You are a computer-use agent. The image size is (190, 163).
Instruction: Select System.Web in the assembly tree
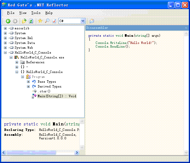click(x=24, y=48)
